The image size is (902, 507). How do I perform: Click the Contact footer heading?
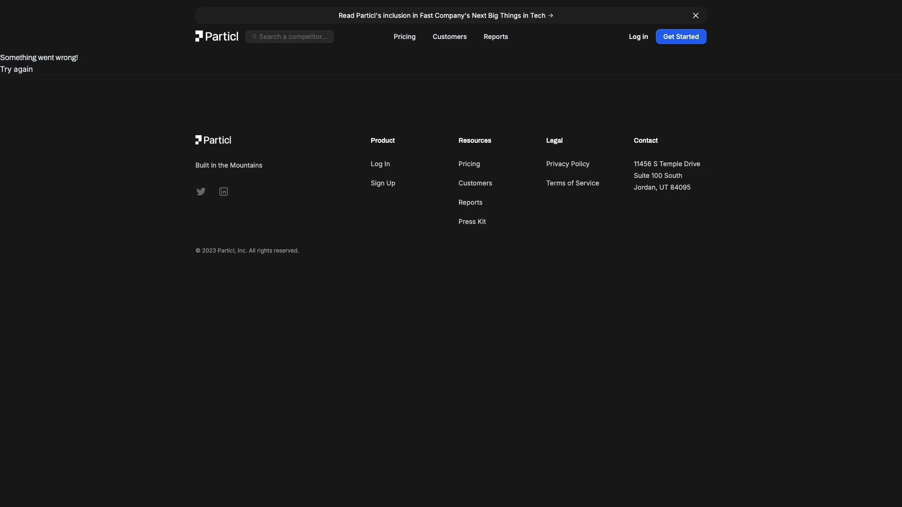[x=645, y=140]
